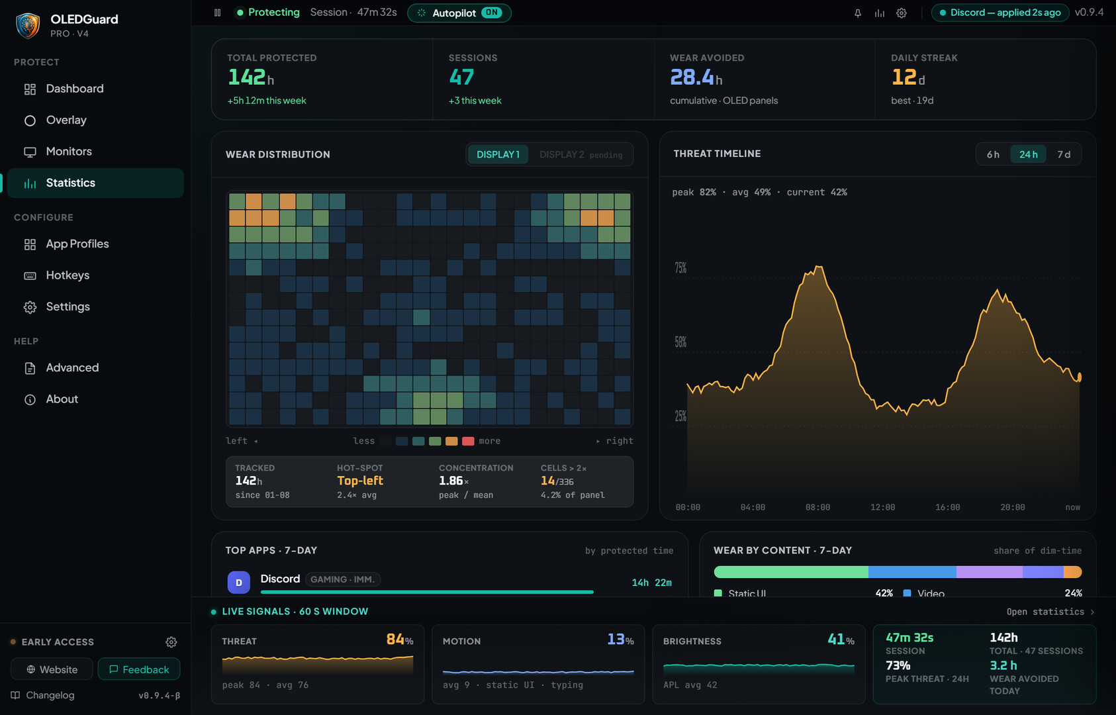Viewport: 1116px width, 715px height.
Task: Click the Hot-spot Top-left value
Action: coord(360,481)
